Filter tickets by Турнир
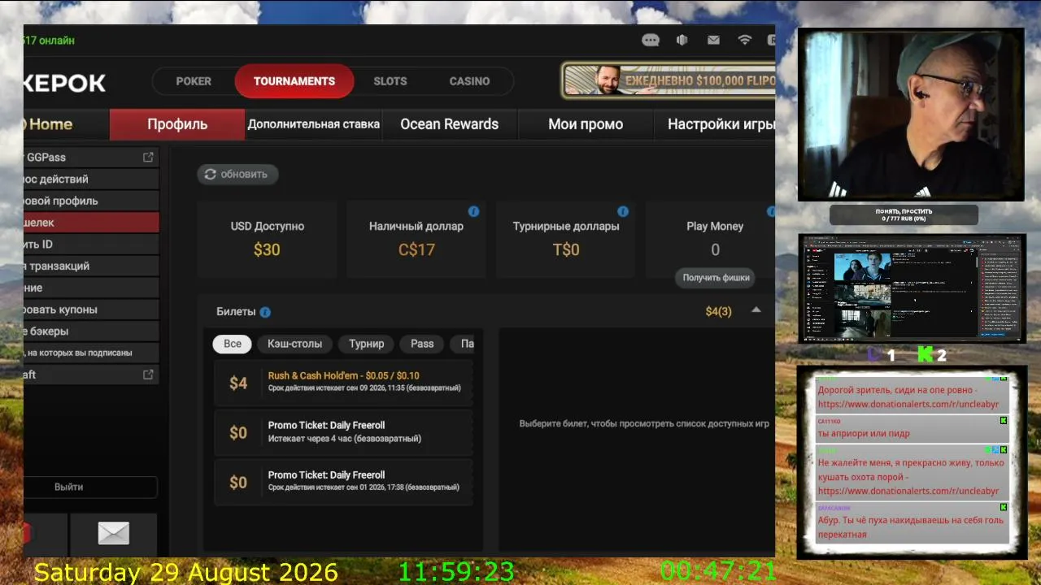Image resolution: width=1041 pixels, height=585 pixels. tap(366, 344)
